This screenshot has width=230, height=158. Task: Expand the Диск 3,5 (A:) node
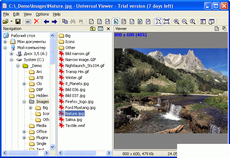coord(11,54)
